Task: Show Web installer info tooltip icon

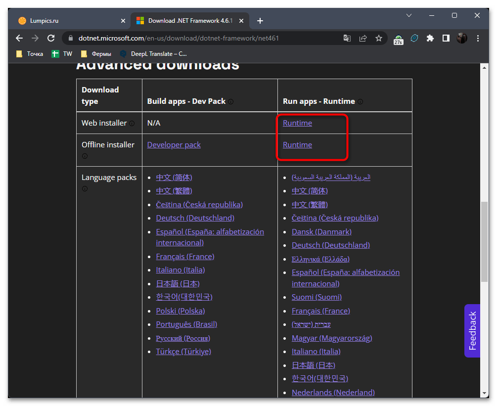Action: [x=132, y=123]
